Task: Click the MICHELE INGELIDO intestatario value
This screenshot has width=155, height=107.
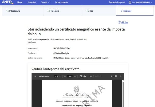Action: pyautogui.click(x=61, y=48)
